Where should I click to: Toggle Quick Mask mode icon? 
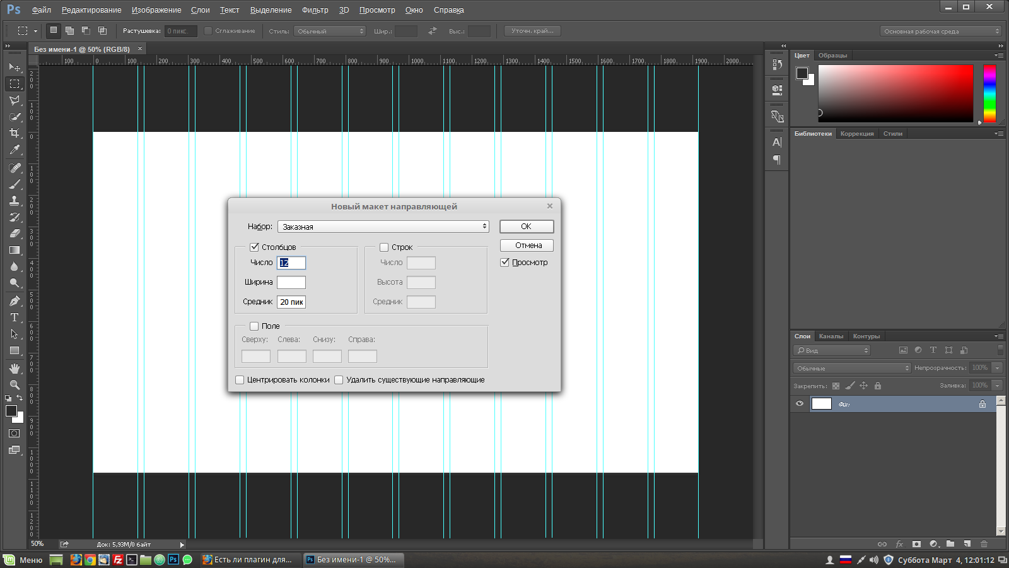[15, 434]
